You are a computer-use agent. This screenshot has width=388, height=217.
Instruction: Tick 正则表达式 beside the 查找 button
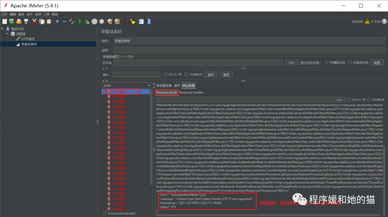click(x=186, y=74)
